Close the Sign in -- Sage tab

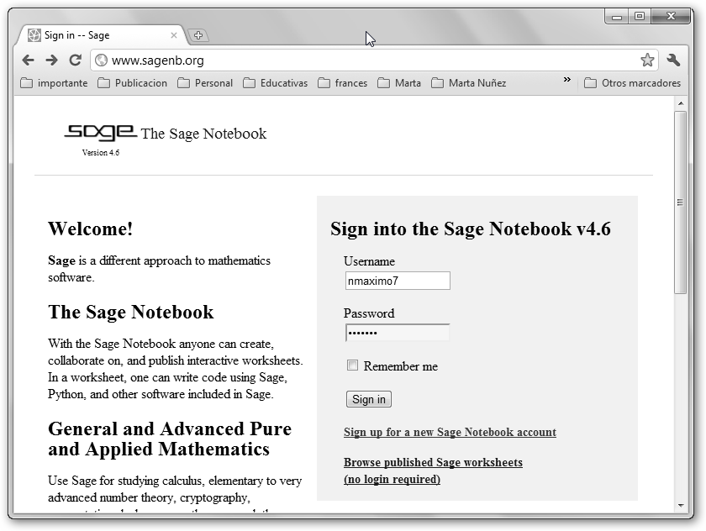(175, 35)
